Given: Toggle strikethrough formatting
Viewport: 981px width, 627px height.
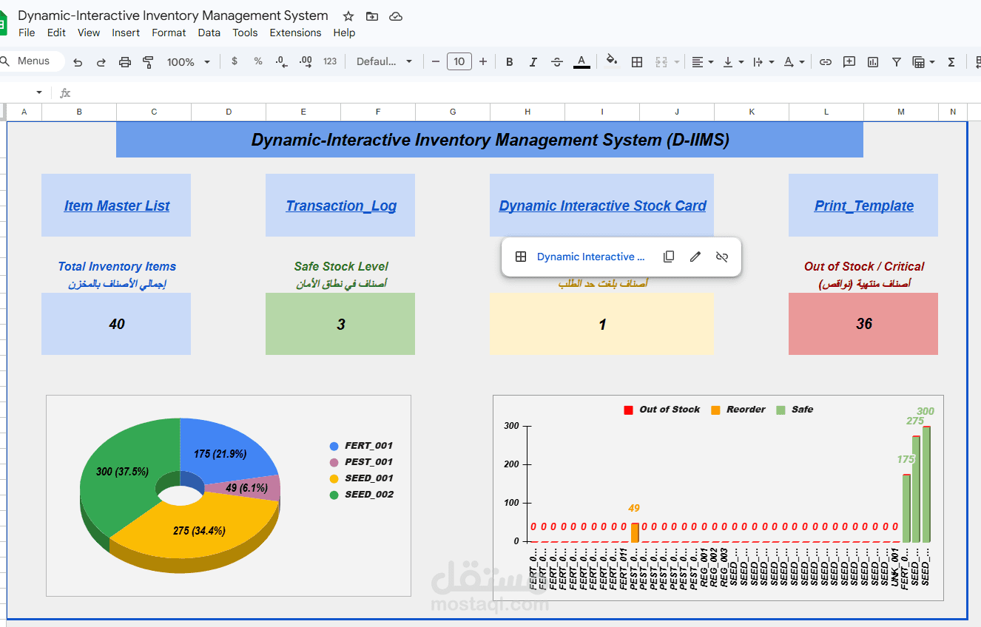Looking at the screenshot, I should tap(557, 61).
